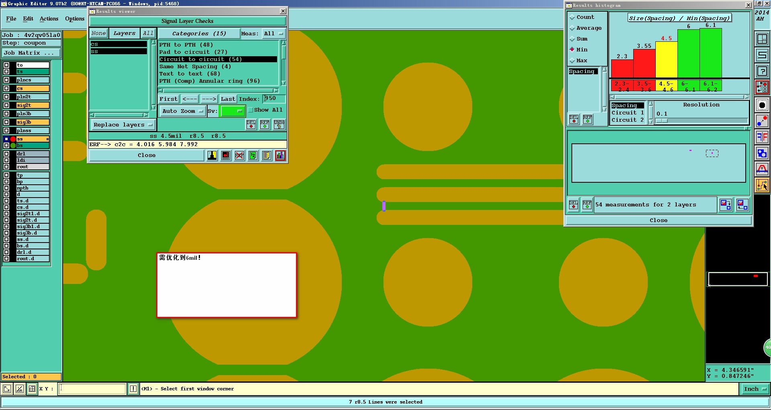Screen dimensions: 771x410
Task: Click the REF icon under histogram Spacing list
Action: [x=587, y=119]
